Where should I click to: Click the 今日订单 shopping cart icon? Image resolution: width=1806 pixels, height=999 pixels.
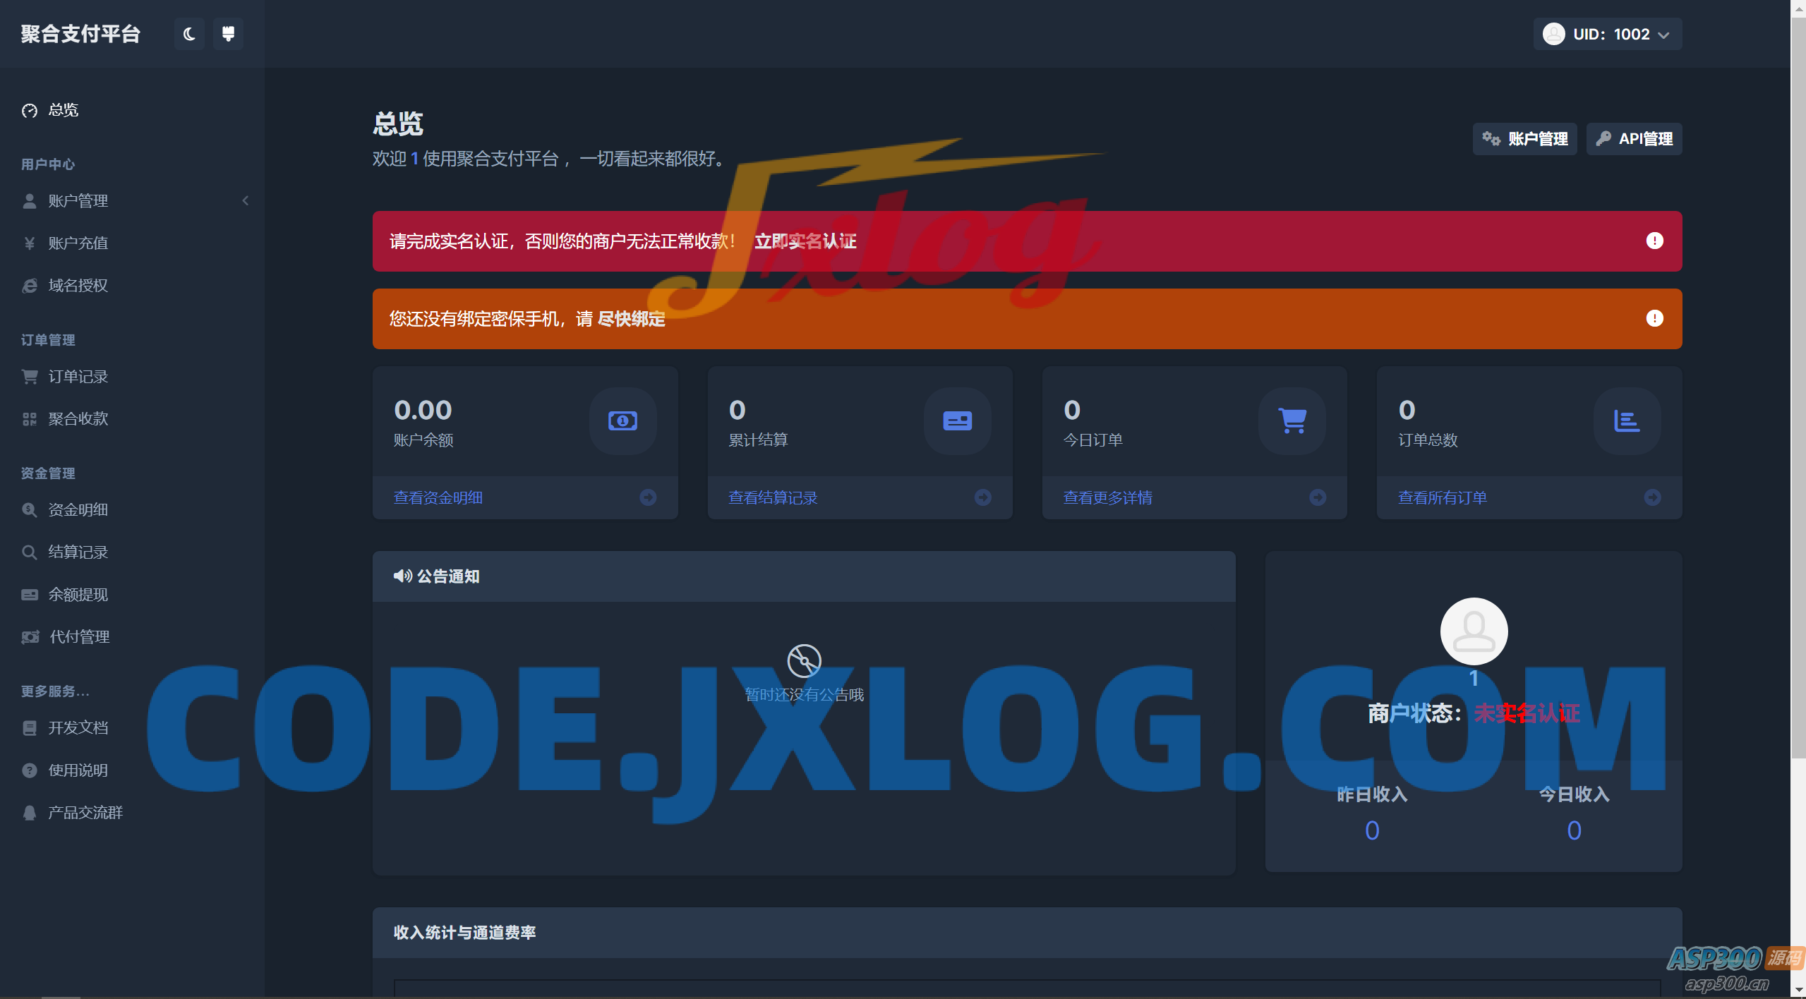click(x=1292, y=421)
